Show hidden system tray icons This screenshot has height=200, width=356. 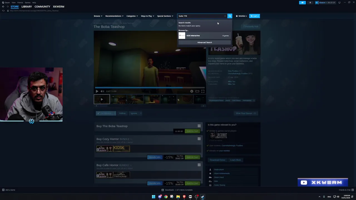click(x=320, y=197)
